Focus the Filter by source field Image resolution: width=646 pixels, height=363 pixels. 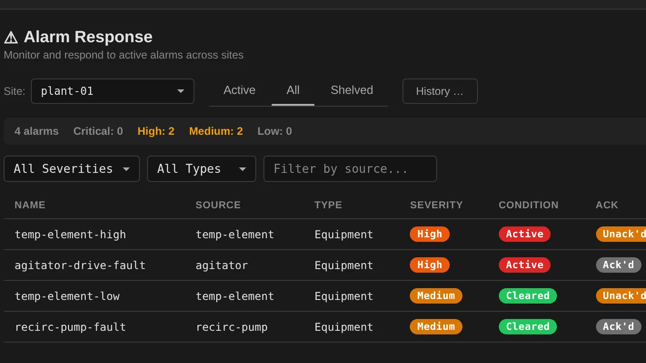point(350,169)
